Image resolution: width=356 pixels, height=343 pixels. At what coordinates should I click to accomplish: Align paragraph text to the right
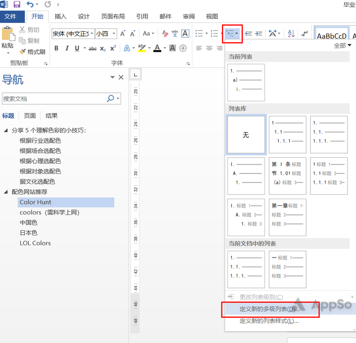[x=220, y=48]
